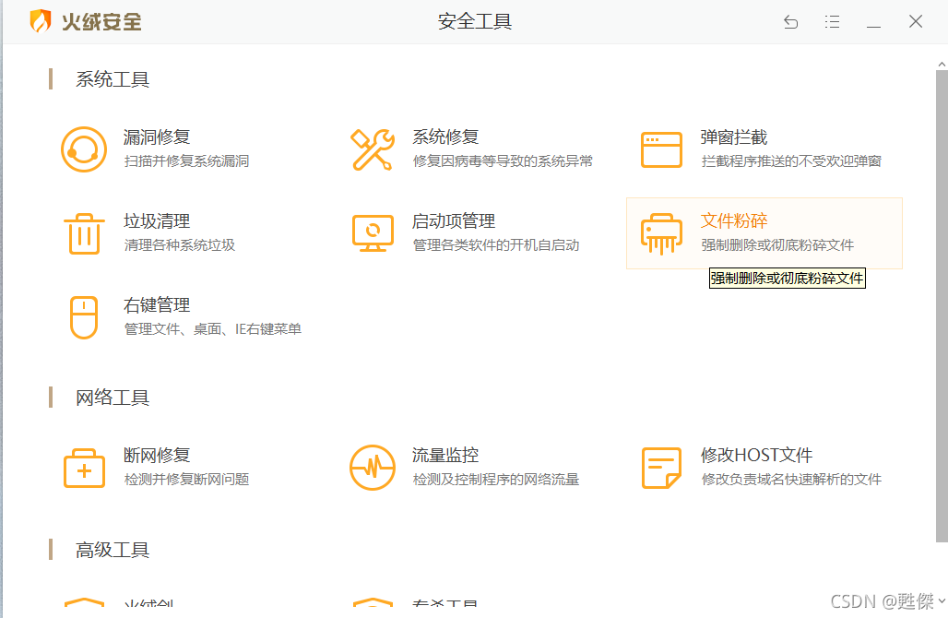Click description 管理文件、桌面、IE右键菜单
The height and width of the screenshot is (618, 948).
click(212, 329)
